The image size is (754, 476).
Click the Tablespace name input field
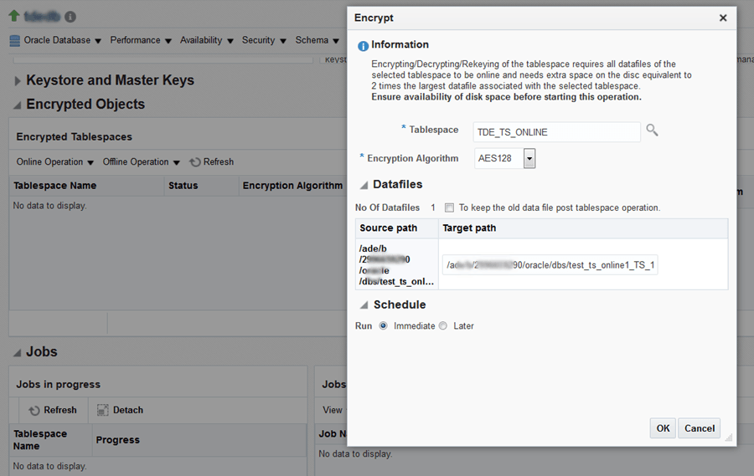[556, 131]
